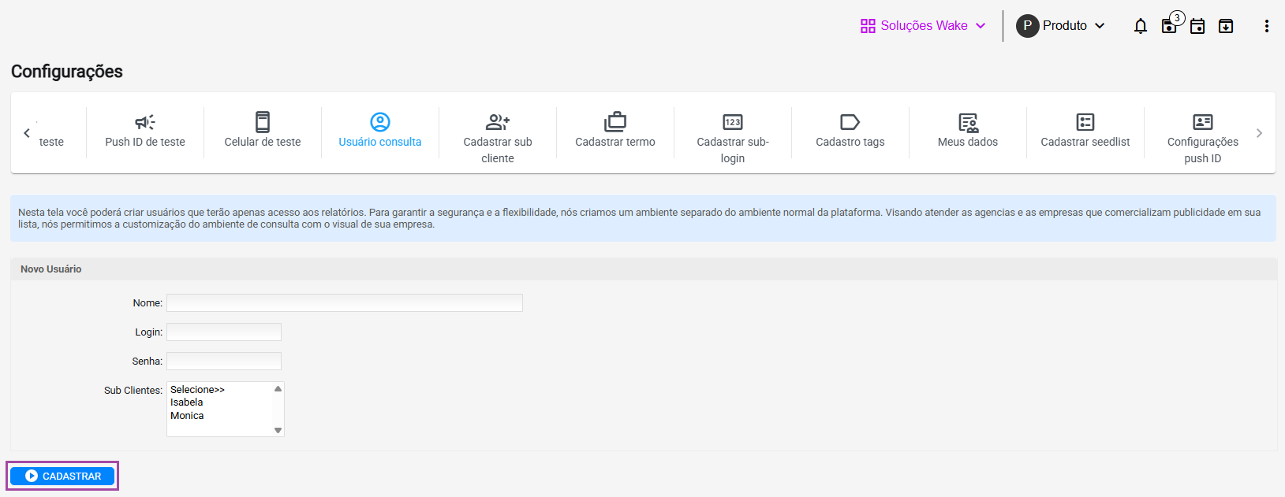Click the Celular de teste phone icon
The width and height of the screenshot is (1285, 497).
(263, 122)
